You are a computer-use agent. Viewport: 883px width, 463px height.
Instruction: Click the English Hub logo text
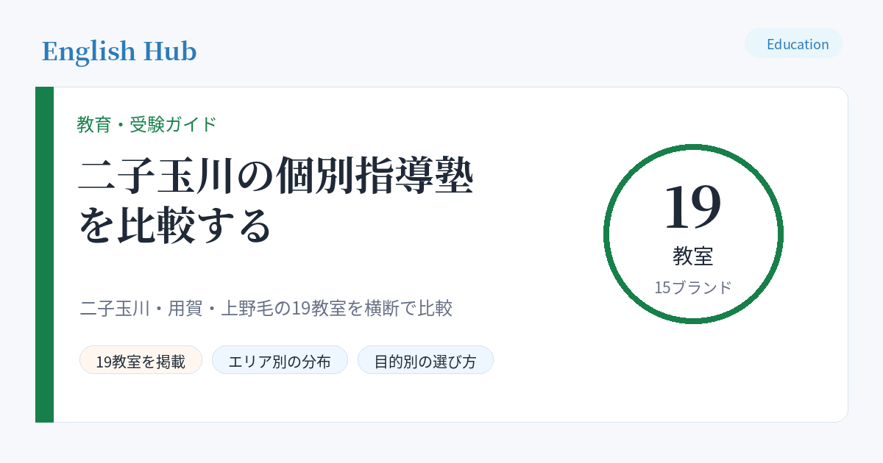click(119, 51)
